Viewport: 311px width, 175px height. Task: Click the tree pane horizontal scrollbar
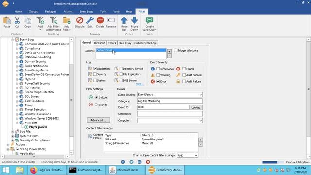pyautogui.click(x=35, y=157)
